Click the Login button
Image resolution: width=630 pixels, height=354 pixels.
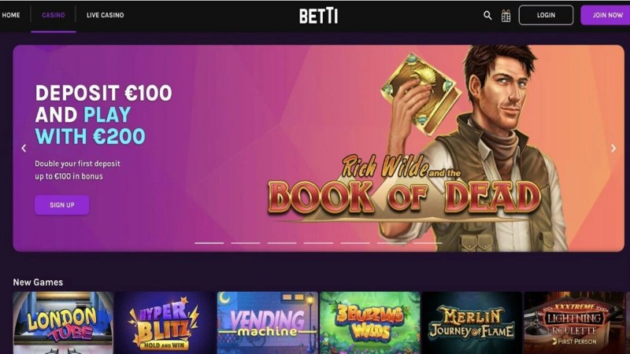coord(546,15)
